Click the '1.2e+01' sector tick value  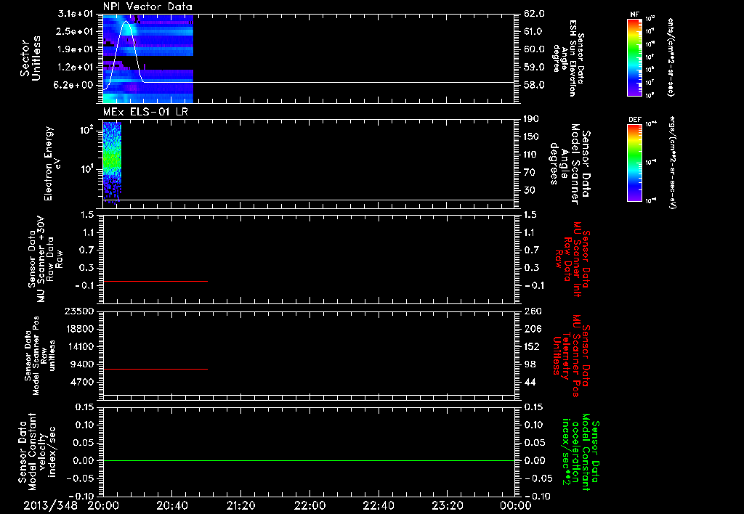pos(75,68)
